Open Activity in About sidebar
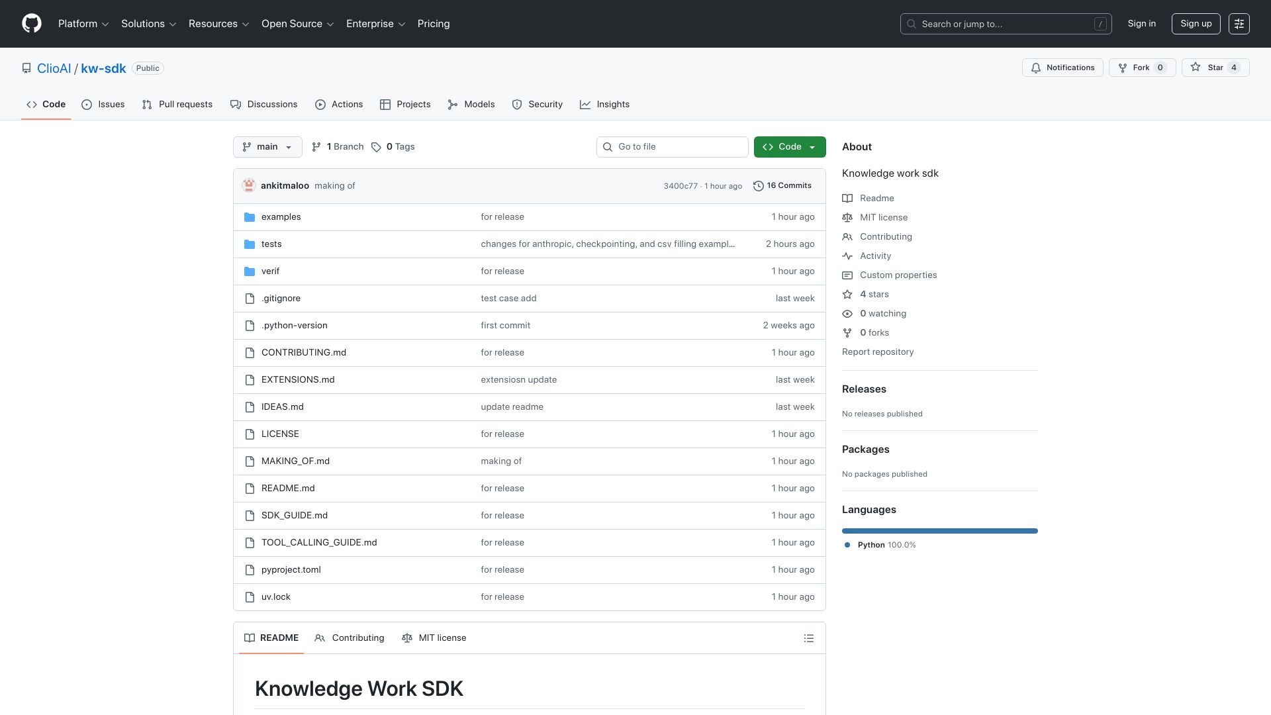1271x715 pixels. (875, 256)
